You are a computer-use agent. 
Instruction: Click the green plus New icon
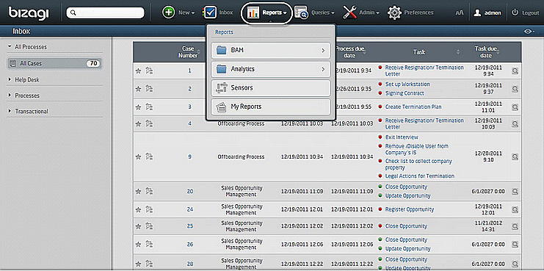[x=169, y=12]
